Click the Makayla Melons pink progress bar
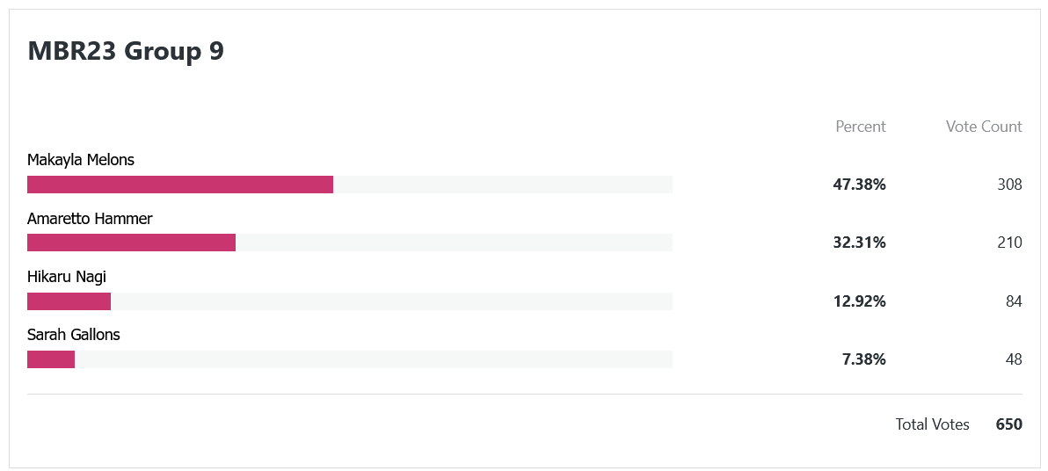 [180, 185]
